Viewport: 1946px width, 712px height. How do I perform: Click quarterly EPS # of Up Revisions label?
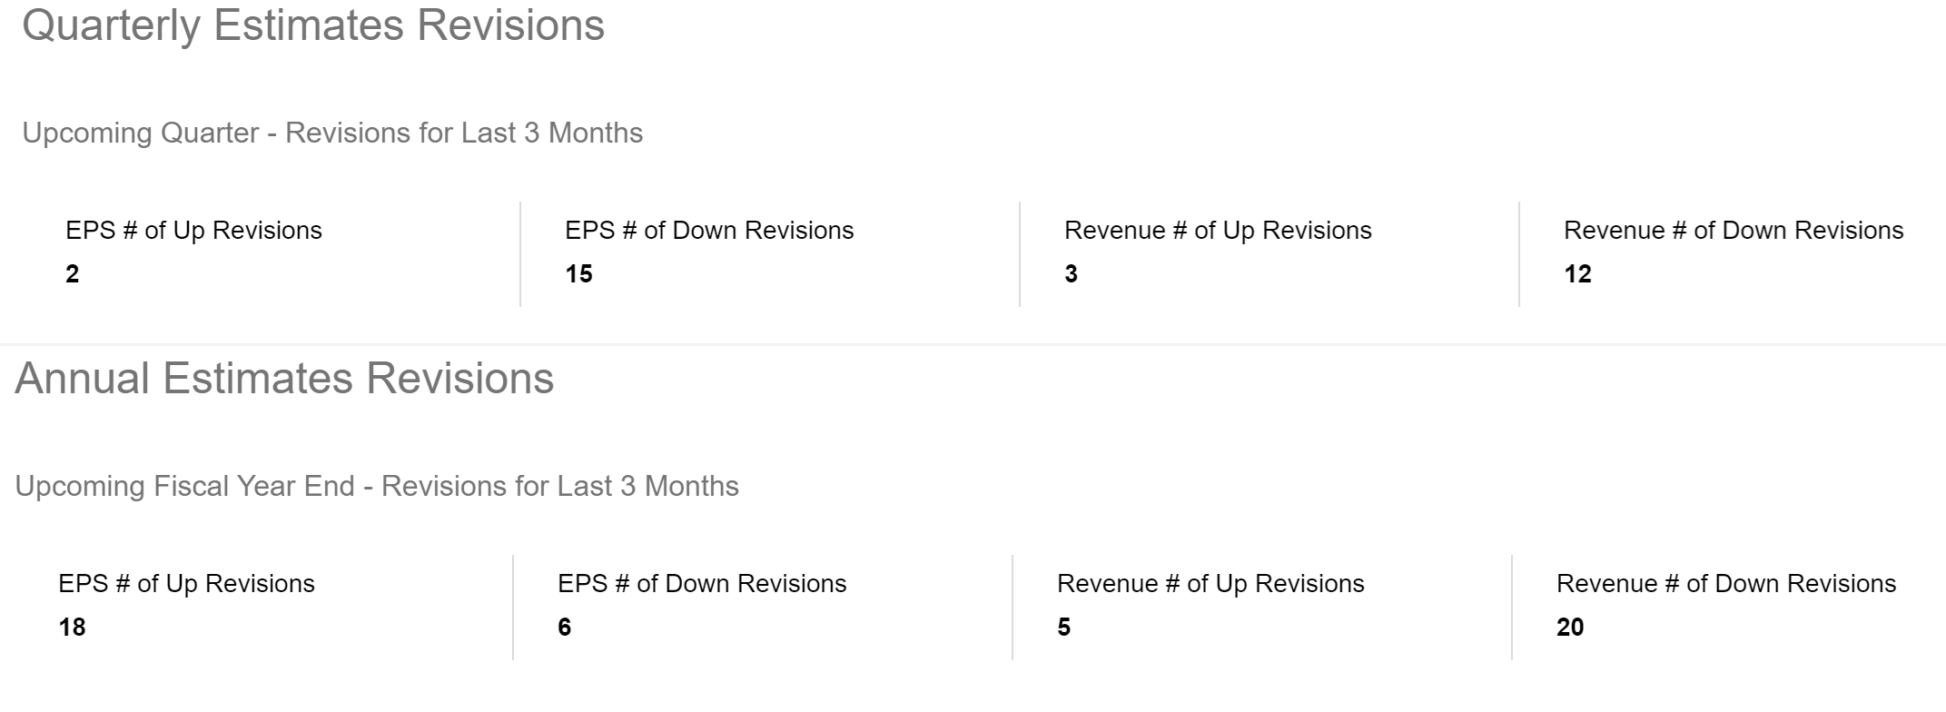(193, 231)
